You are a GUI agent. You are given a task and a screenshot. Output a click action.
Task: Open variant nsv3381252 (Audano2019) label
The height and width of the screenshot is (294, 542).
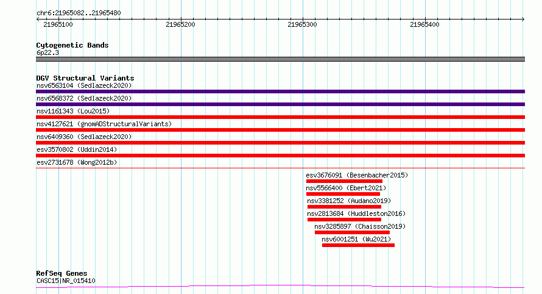pyautogui.click(x=349, y=201)
